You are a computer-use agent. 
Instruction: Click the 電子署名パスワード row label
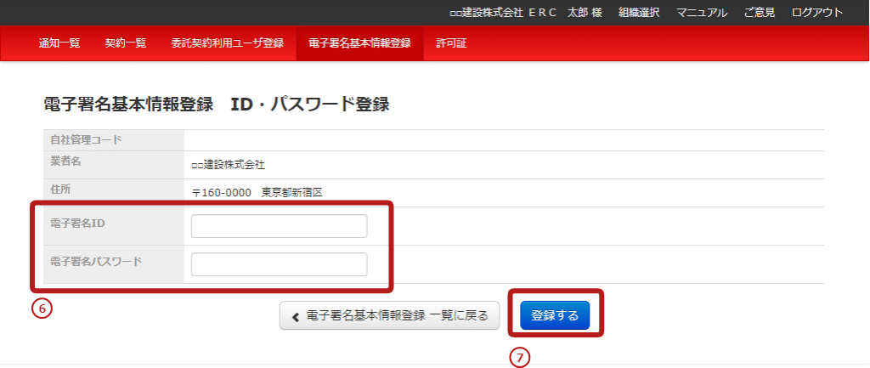[96, 261]
